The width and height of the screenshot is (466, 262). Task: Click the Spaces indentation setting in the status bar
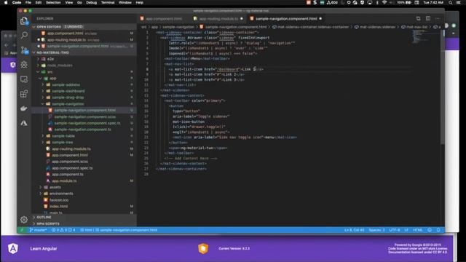pos(376,230)
